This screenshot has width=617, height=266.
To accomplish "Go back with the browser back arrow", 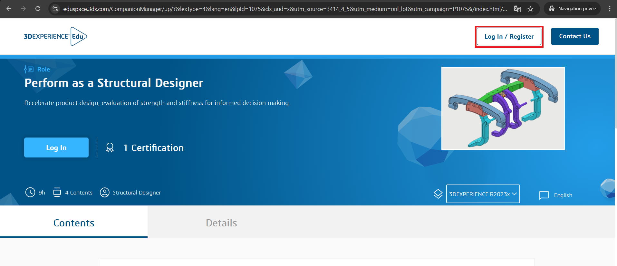I will pyautogui.click(x=9, y=9).
